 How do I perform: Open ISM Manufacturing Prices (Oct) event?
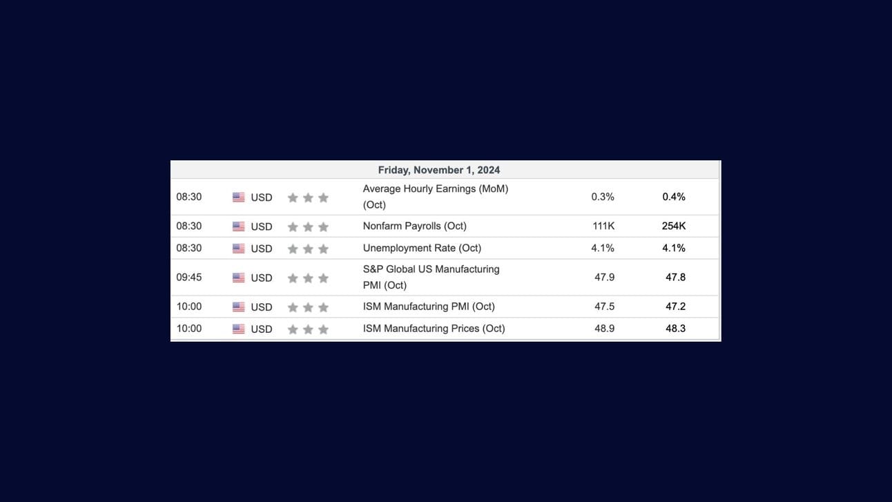434,329
